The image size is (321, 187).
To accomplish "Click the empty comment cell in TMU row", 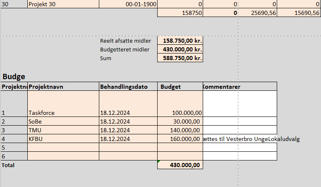I will [x=240, y=130].
